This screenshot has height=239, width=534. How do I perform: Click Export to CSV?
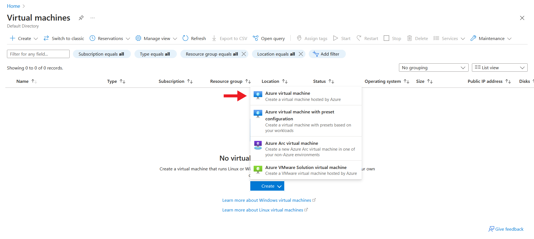pos(229,38)
